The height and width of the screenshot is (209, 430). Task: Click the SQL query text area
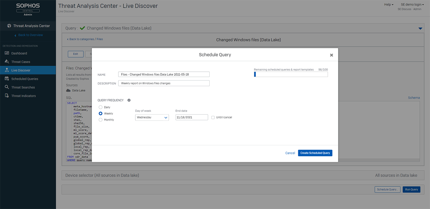(243, 131)
